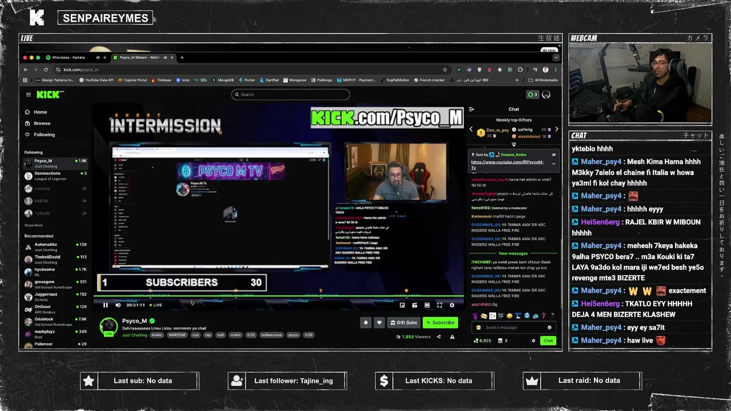The height and width of the screenshot is (411, 731).
Task: Expand the hidden bookmarks overflow chevron
Action: [517, 80]
